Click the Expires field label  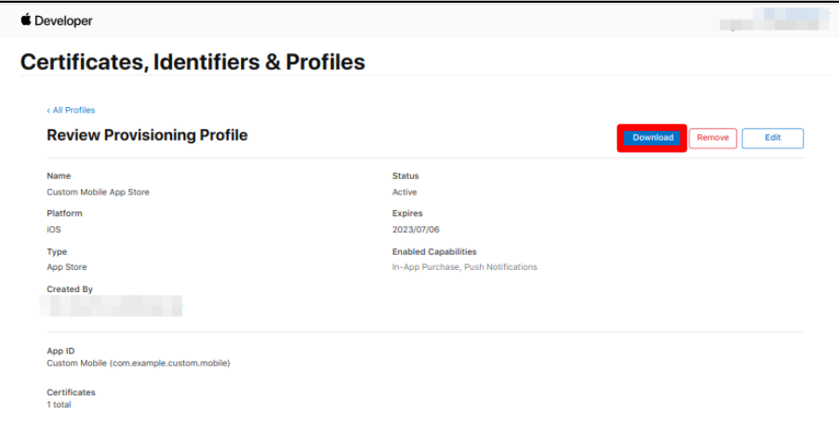tap(407, 213)
